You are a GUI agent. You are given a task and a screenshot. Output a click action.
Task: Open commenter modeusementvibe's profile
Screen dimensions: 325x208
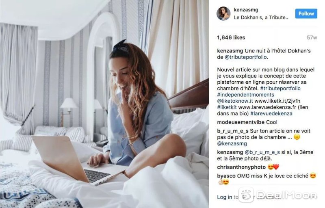click(240, 122)
